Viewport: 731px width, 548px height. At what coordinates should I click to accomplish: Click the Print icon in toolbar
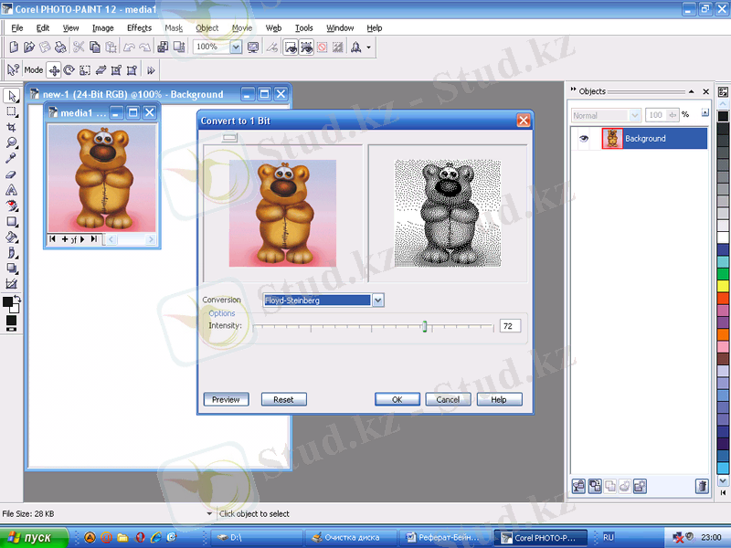60,47
